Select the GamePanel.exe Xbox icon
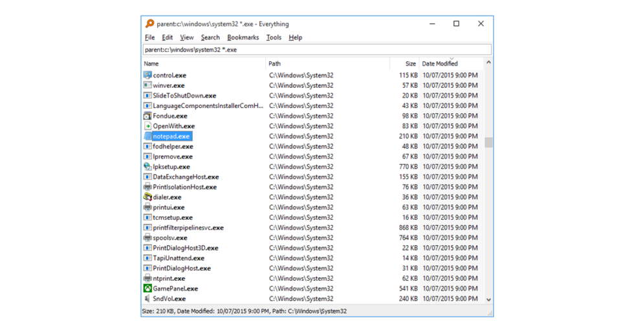The height and width of the screenshot is (333, 634). 148,288
